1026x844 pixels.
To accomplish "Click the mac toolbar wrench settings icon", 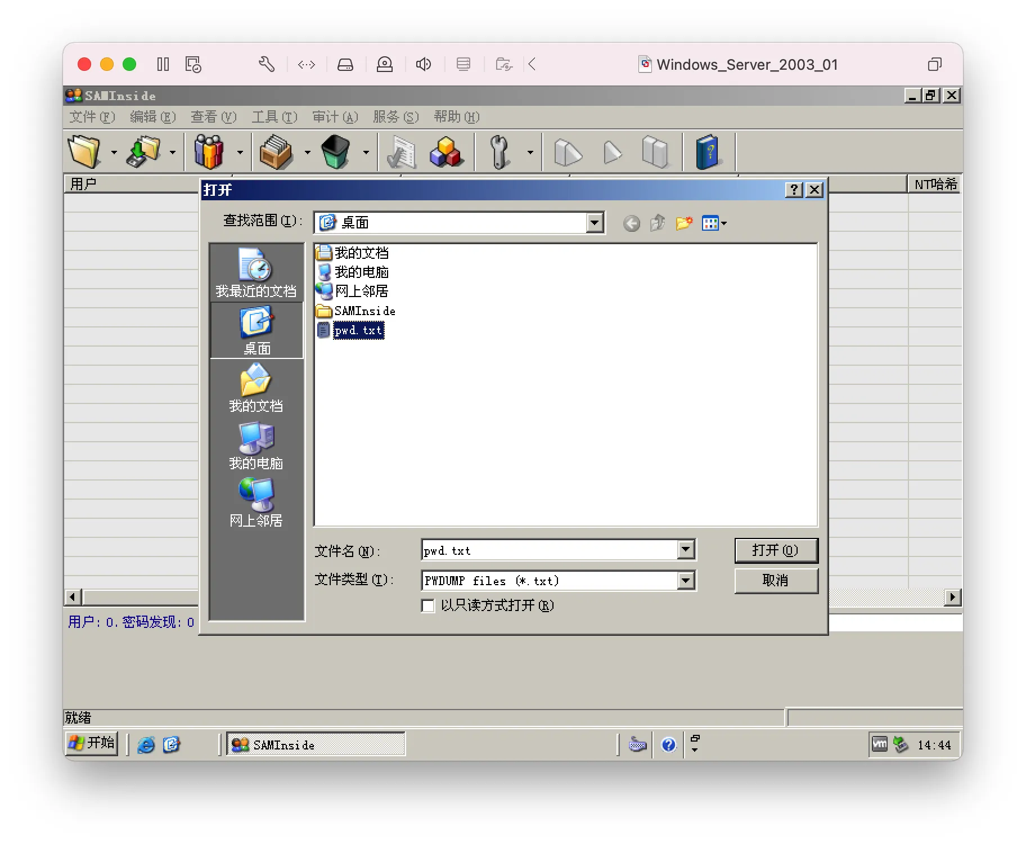I will point(267,65).
